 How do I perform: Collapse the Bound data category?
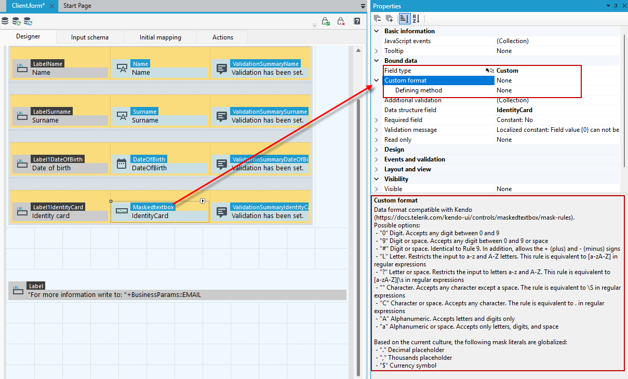(377, 61)
